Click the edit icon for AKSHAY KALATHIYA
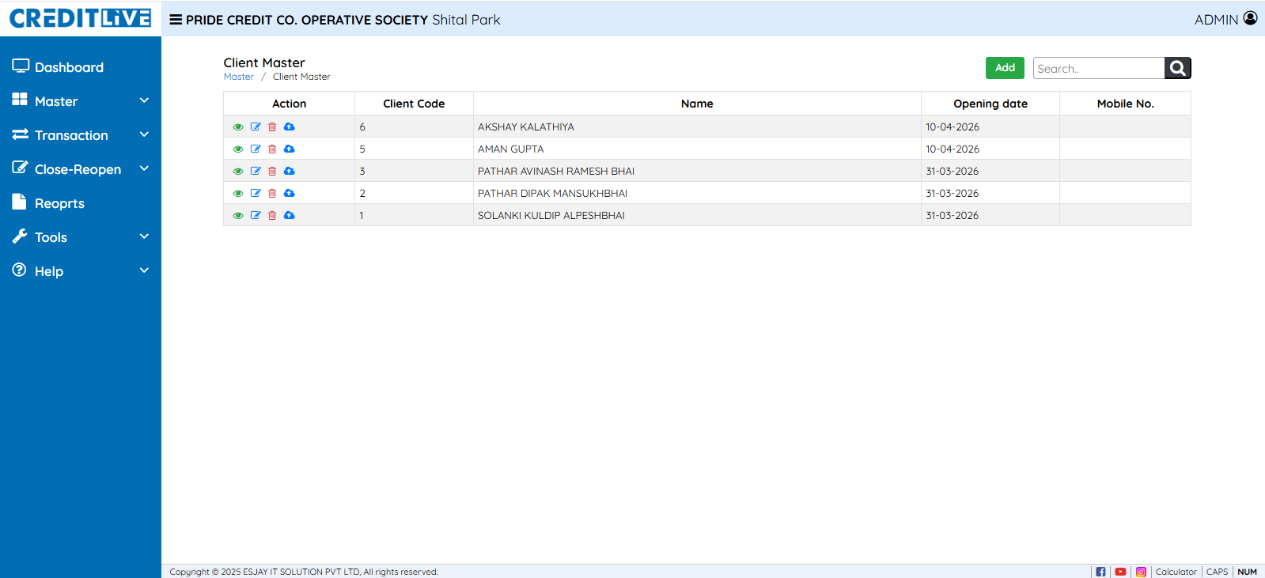The height and width of the screenshot is (578, 1265). [x=256, y=127]
